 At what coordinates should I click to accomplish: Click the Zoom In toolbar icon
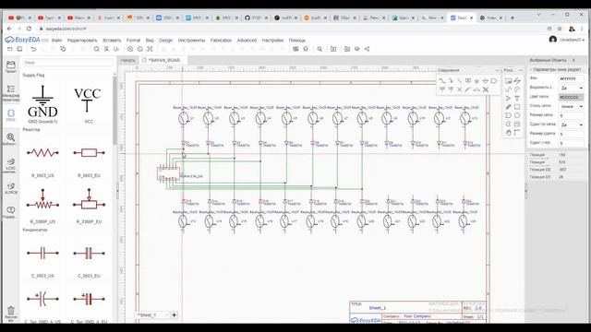coord(130,49)
